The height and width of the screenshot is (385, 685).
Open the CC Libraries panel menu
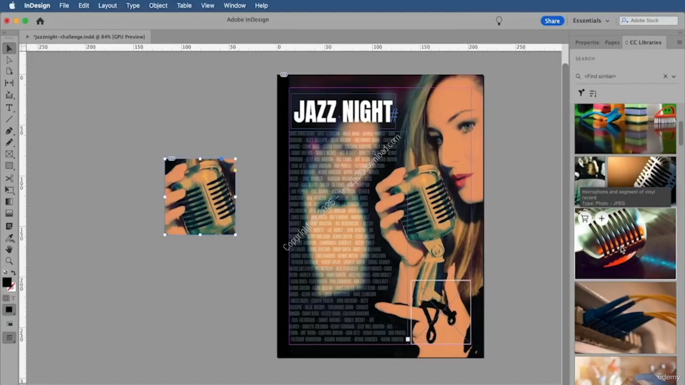point(679,42)
